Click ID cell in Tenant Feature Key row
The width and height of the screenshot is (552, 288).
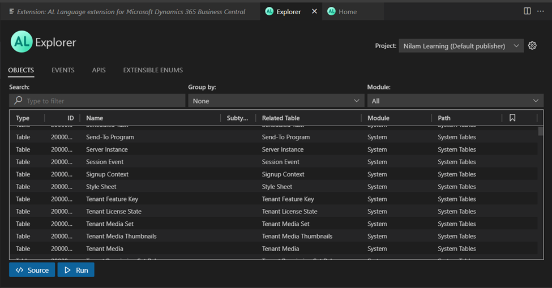(x=62, y=199)
